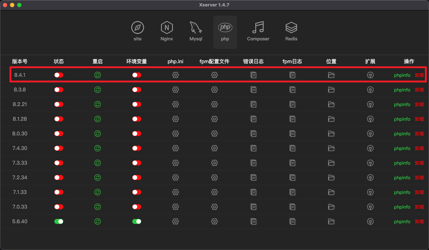Screen dimensions: 429x250
Task: Select version number 8.3.8 cell
Action: [x=20, y=90]
